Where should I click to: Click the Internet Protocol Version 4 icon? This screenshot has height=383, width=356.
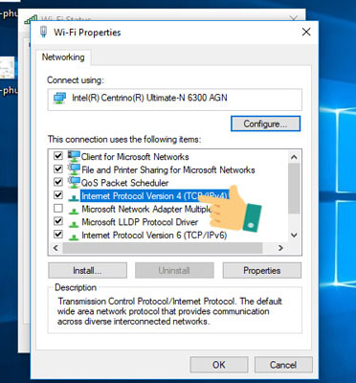pyautogui.click(x=74, y=197)
